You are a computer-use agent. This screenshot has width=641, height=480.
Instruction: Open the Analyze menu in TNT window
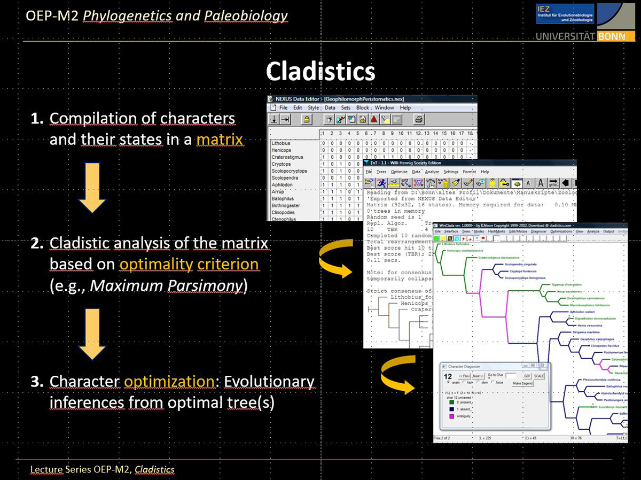pos(432,172)
